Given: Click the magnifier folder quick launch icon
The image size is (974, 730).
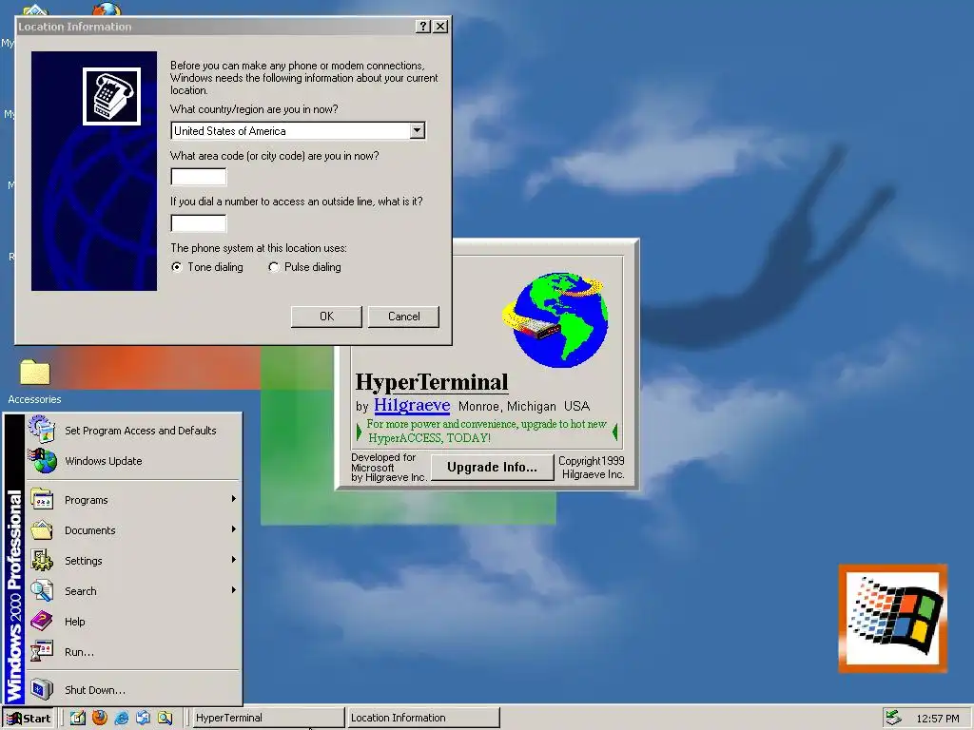Looking at the screenshot, I should (x=166, y=719).
